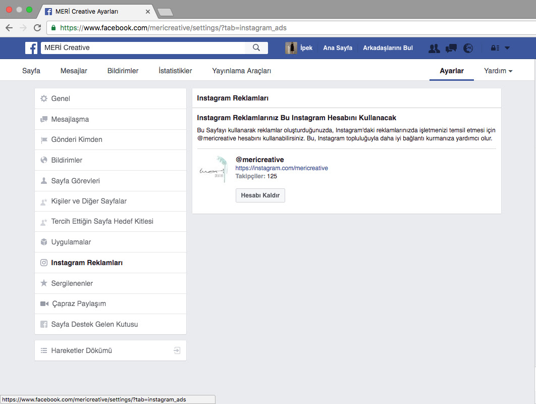Click Arkadaşlarını Bul link
This screenshot has height=404, width=536.
click(x=388, y=48)
